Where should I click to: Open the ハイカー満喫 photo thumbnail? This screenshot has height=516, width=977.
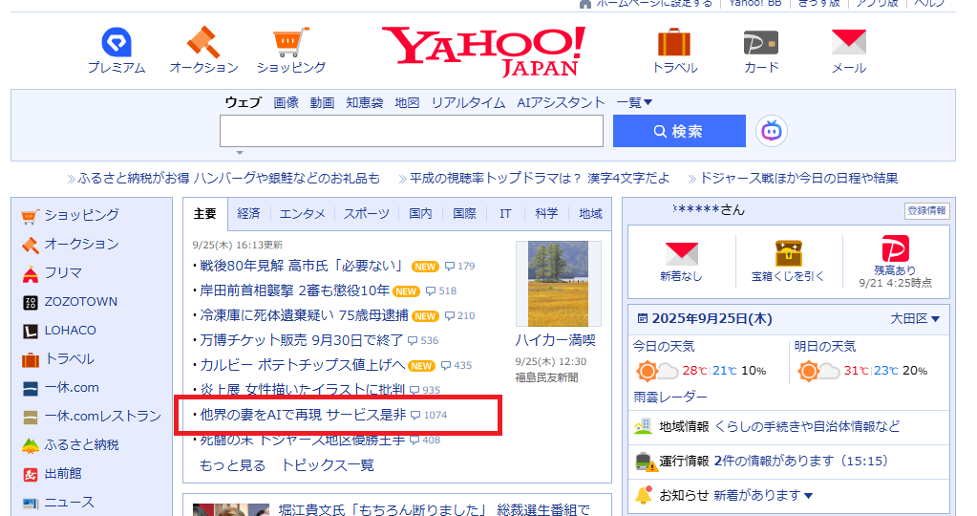click(559, 284)
